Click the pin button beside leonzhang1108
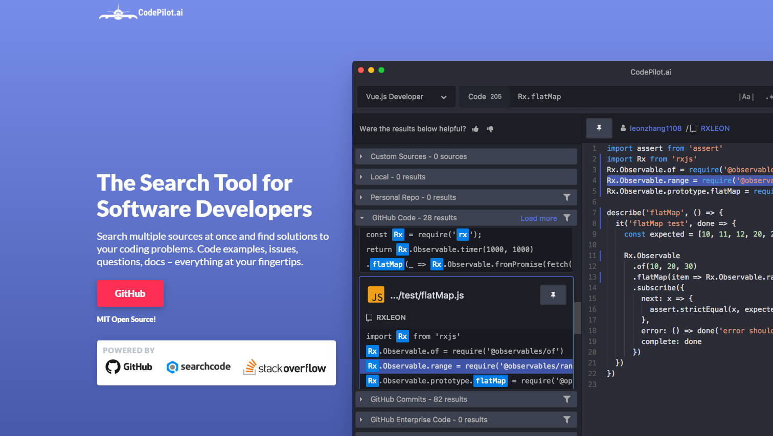The height and width of the screenshot is (436, 773). pos(599,128)
